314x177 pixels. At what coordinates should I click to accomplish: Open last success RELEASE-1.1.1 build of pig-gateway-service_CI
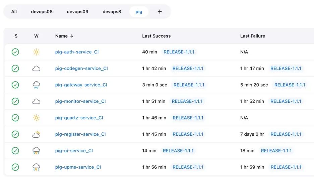(x=189, y=85)
